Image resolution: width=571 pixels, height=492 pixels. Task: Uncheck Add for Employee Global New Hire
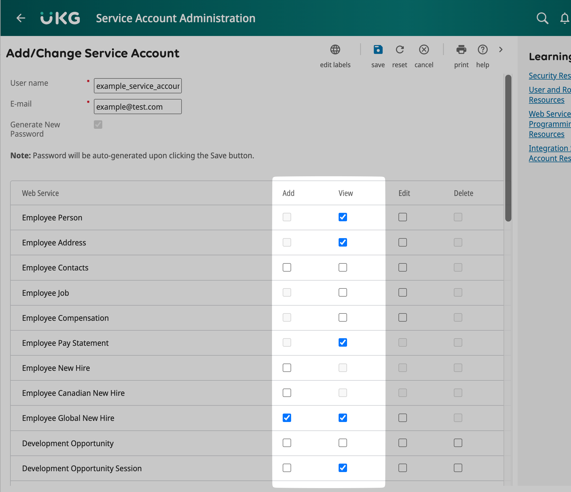[x=287, y=418]
